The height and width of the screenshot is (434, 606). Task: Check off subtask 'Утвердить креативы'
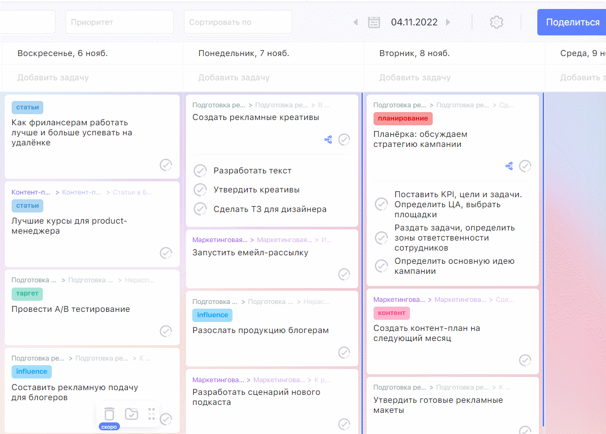click(200, 190)
